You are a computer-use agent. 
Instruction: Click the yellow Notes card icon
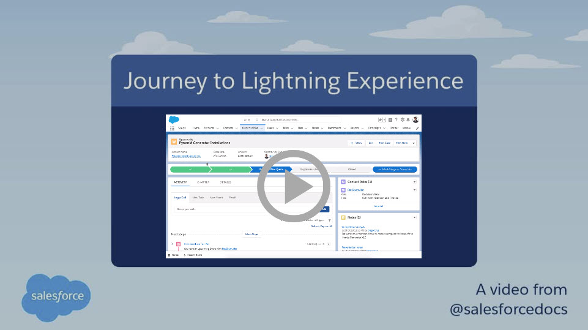tap(343, 217)
